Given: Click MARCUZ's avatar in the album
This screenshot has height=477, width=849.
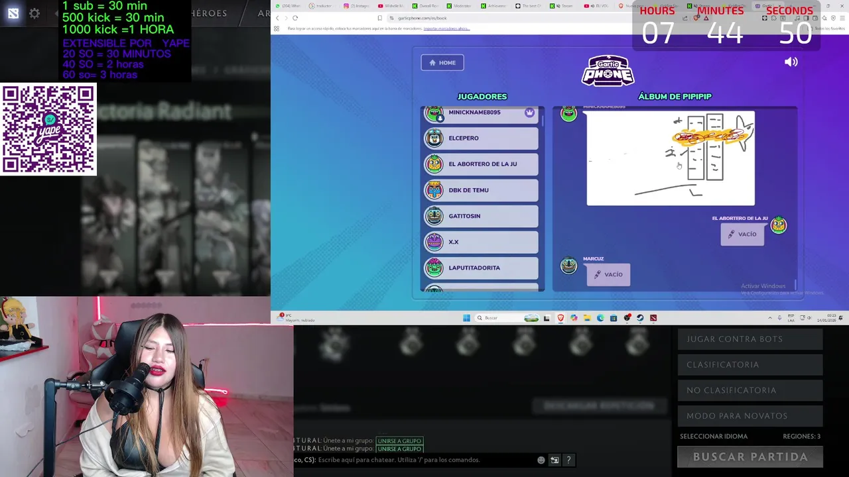Looking at the screenshot, I should click(568, 266).
